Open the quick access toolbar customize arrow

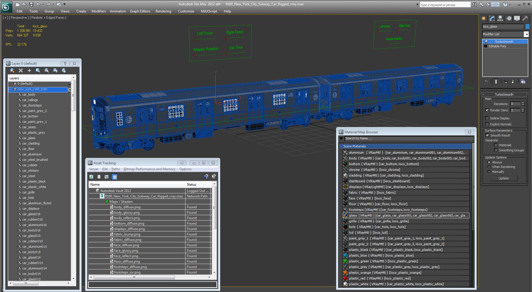[x=65, y=4]
